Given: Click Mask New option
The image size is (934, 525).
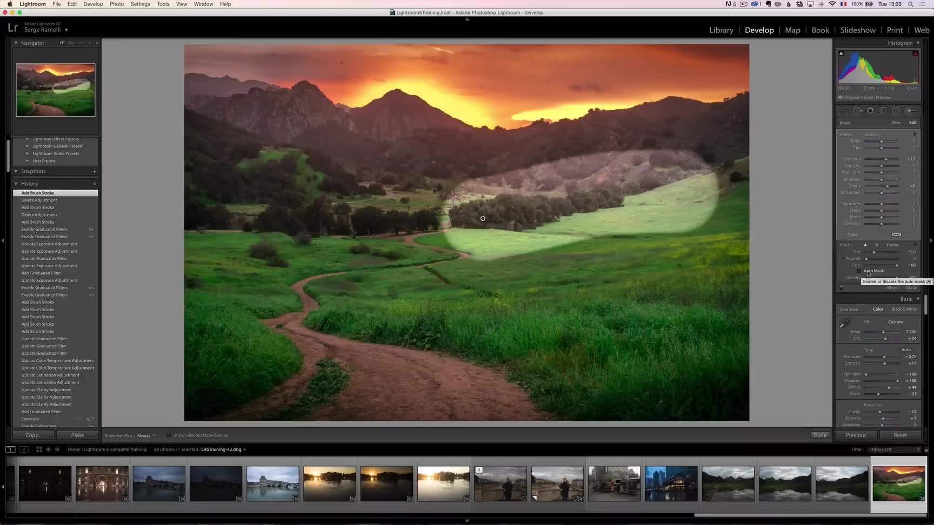Looking at the screenshot, I should (x=896, y=123).
